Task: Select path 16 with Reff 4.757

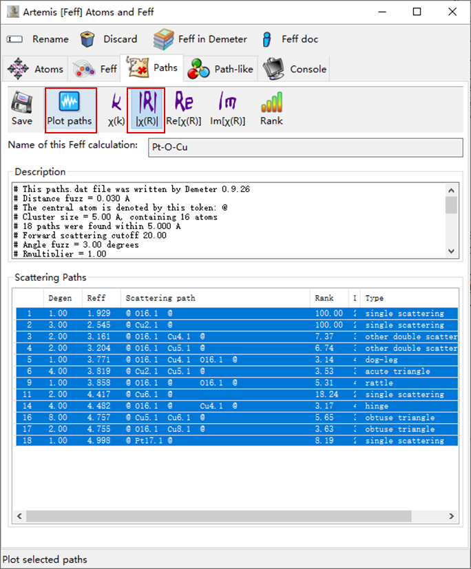Action: (x=237, y=418)
